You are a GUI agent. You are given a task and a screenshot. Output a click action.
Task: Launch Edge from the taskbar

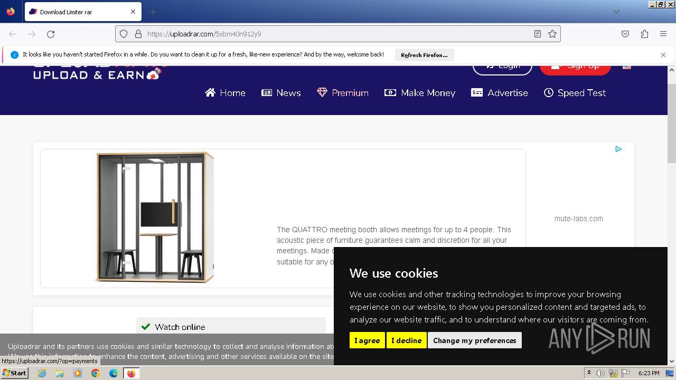click(113, 373)
